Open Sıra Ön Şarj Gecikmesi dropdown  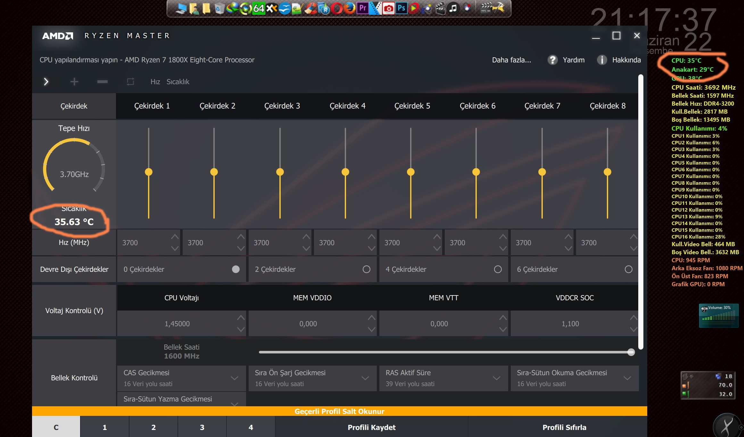(x=312, y=378)
